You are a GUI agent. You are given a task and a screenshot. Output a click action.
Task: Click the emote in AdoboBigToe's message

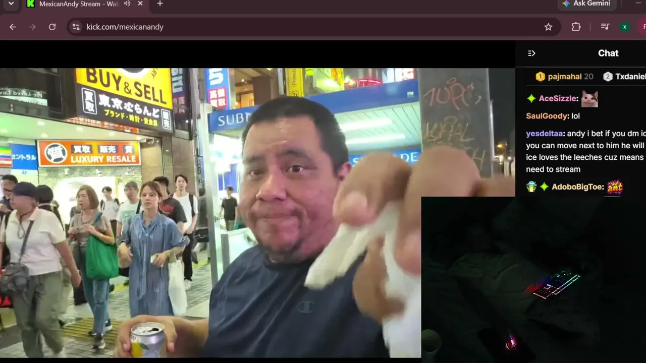(615, 187)
